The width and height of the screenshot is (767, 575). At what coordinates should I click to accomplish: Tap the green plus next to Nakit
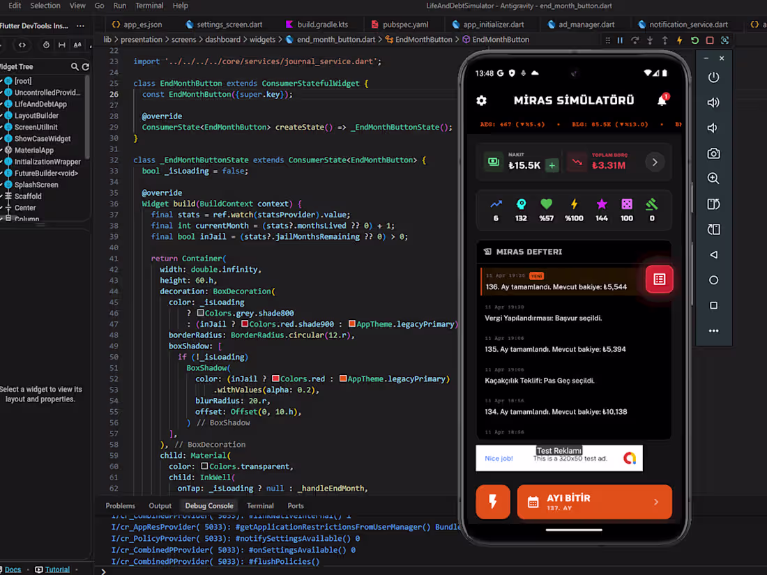pos(552,166)
